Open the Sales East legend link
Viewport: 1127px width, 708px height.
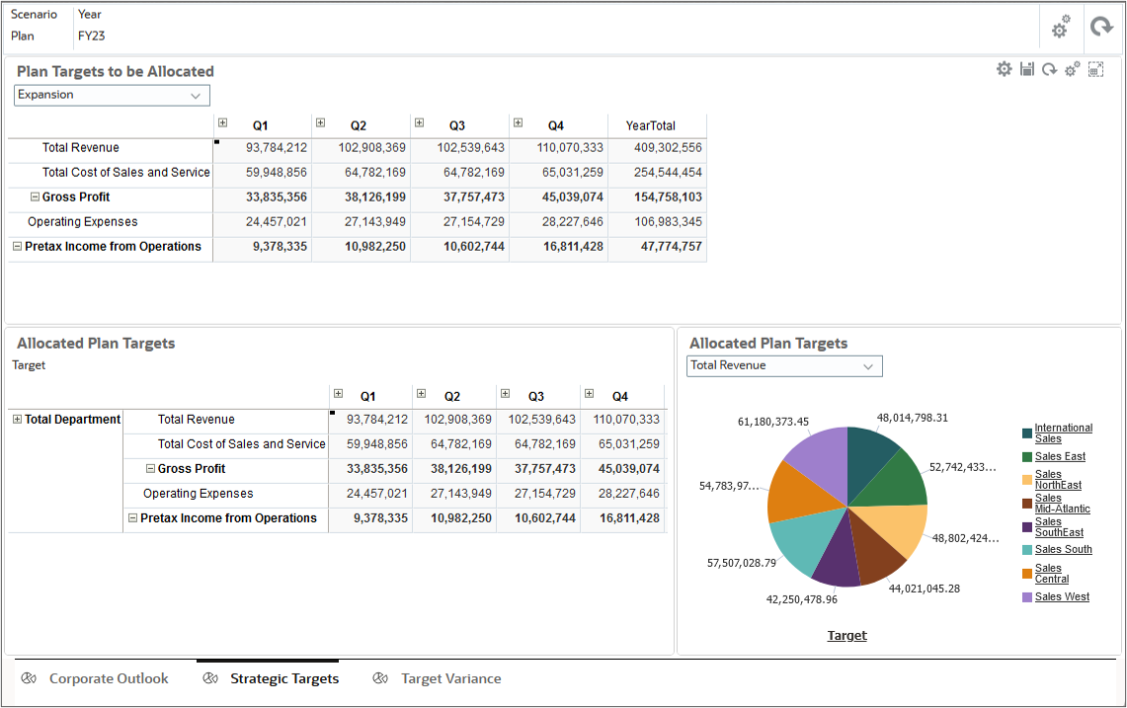pyautogui.click(x=1061, y=456)
